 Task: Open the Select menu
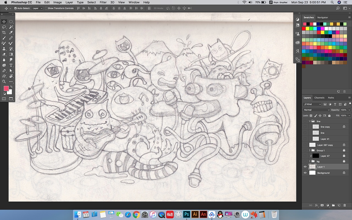[92, 2]
